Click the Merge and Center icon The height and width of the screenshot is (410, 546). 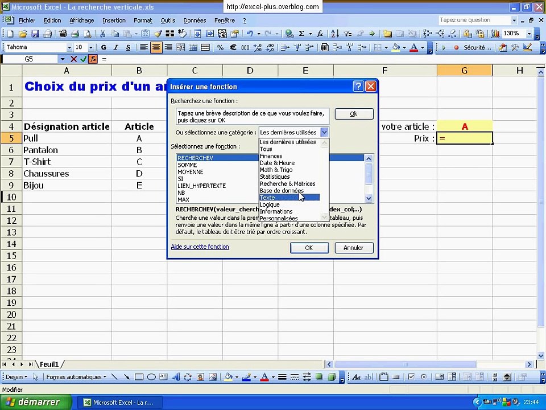(181, 47)
